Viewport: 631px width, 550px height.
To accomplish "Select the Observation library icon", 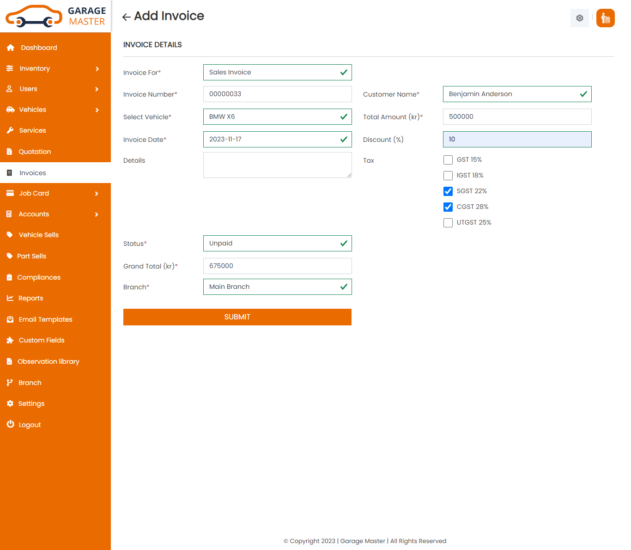I will [x=10, y=361].
